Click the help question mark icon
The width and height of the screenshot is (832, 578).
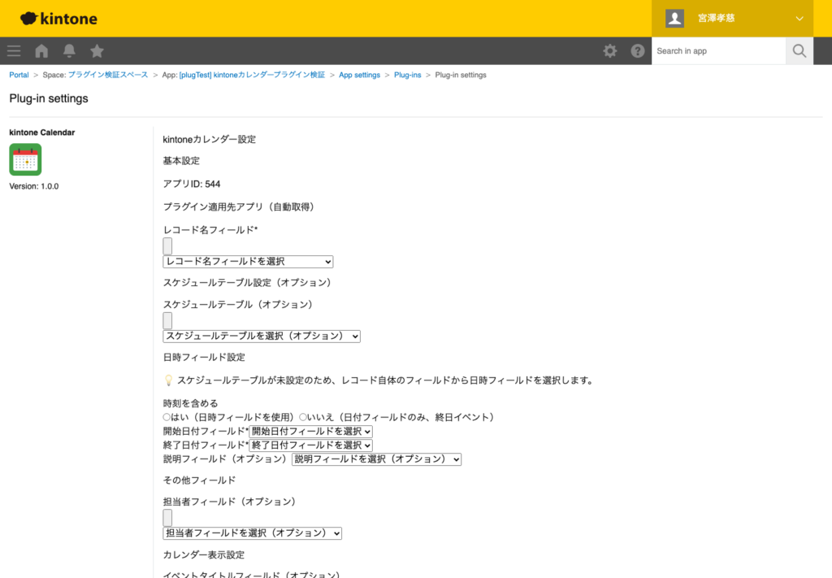point(638,50)
